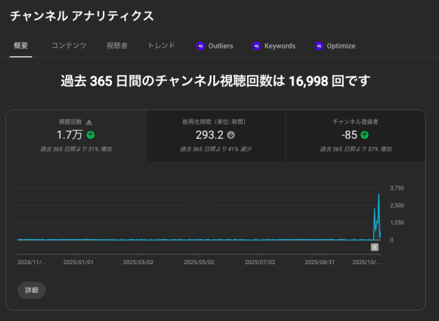Click the purple Keywords extension icon
This screenshot has width=439, height=321.
tap(257, 46)
